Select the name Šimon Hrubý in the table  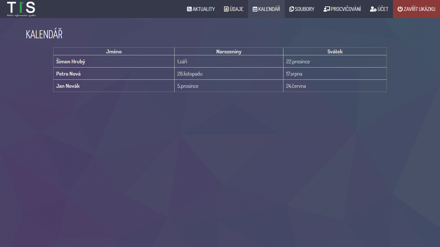[71, 61]
